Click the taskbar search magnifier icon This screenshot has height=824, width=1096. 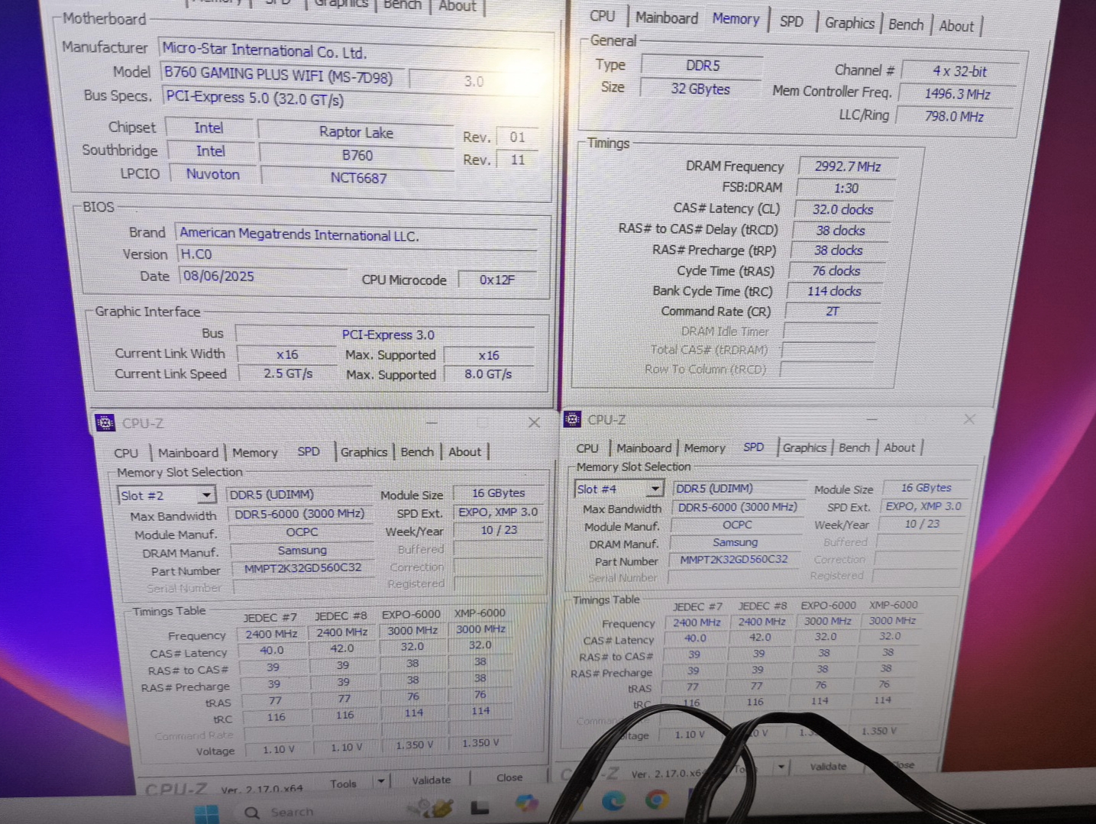pos(251,813)
